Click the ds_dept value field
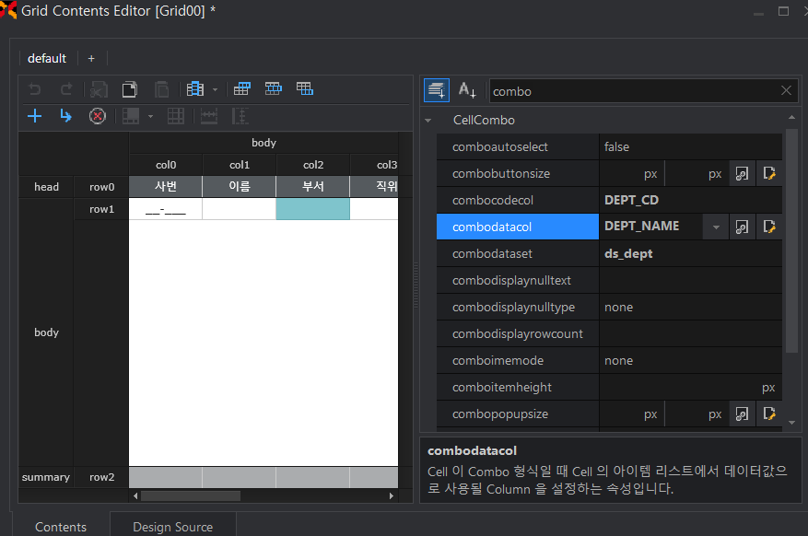 pyautogui.click(x=690, y=254)
